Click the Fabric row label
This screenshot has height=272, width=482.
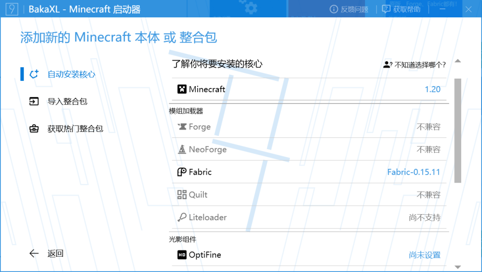tap(200, 172)
